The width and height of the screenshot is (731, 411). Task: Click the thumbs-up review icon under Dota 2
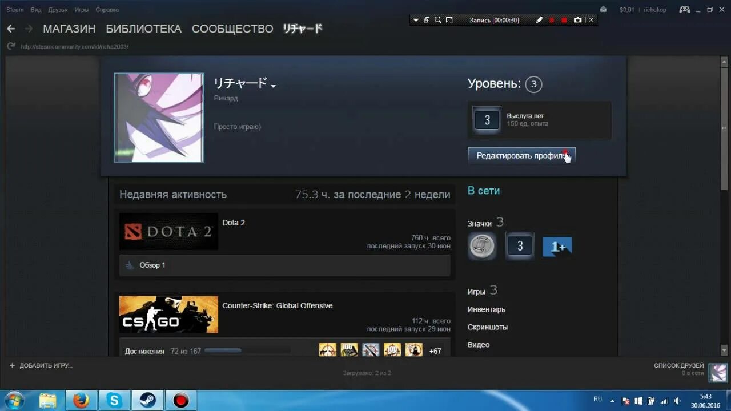click(130, 265)
